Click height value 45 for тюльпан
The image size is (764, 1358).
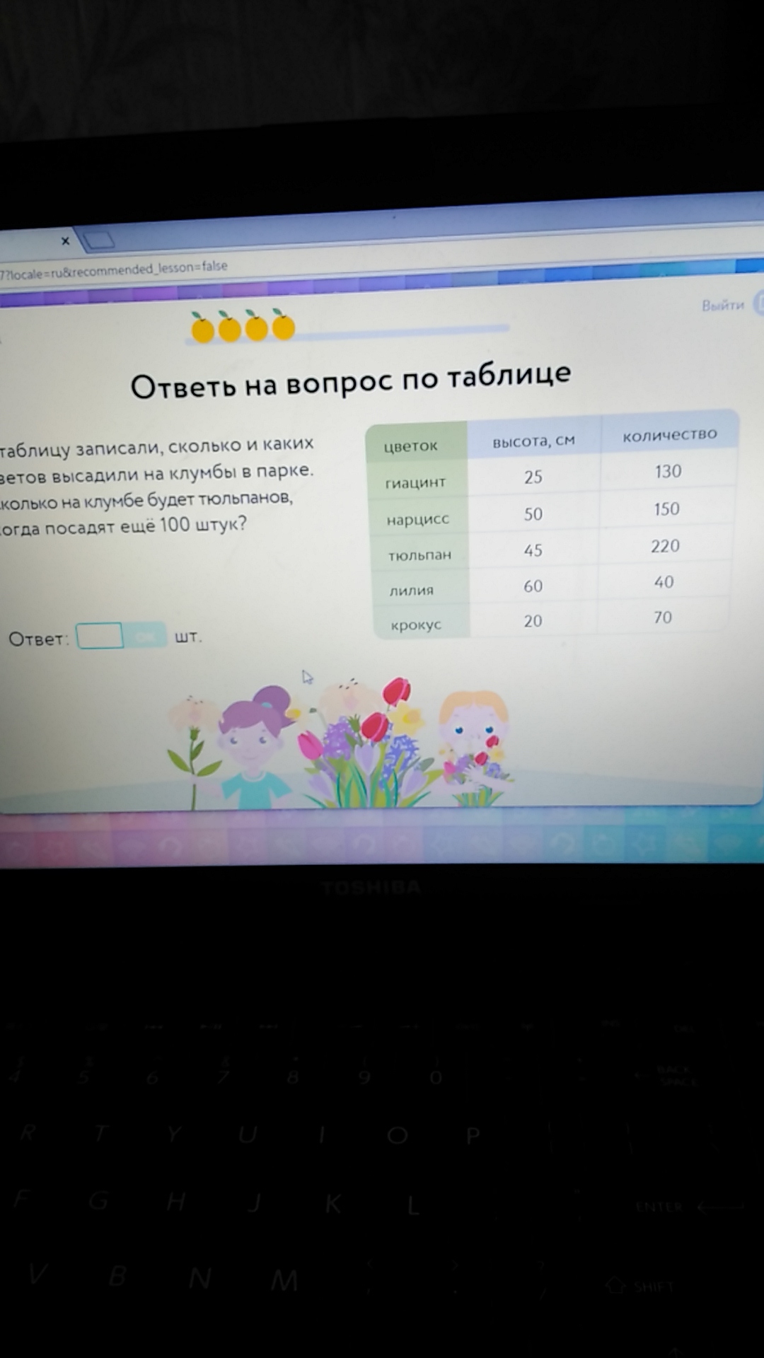point(533,550)
